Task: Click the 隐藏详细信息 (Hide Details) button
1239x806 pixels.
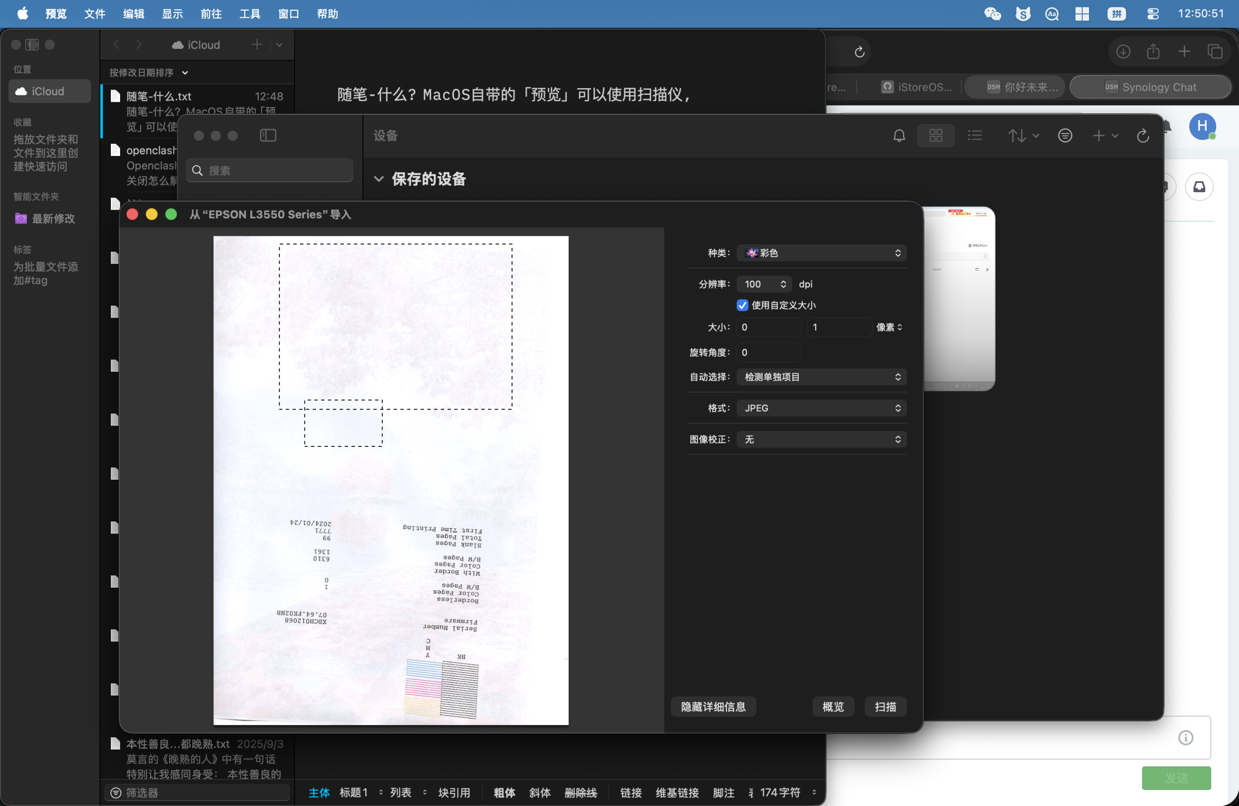Action: [713, 707]
